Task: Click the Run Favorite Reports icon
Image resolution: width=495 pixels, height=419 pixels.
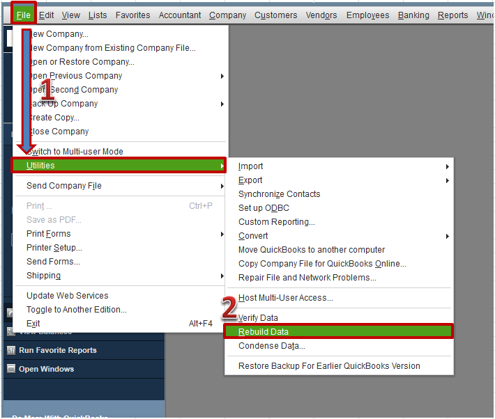Action: tap(11, 350)
